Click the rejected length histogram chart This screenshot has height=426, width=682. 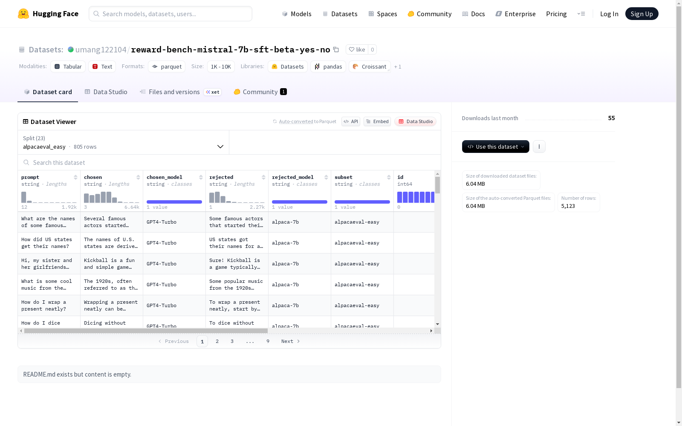tap(237, 197)
